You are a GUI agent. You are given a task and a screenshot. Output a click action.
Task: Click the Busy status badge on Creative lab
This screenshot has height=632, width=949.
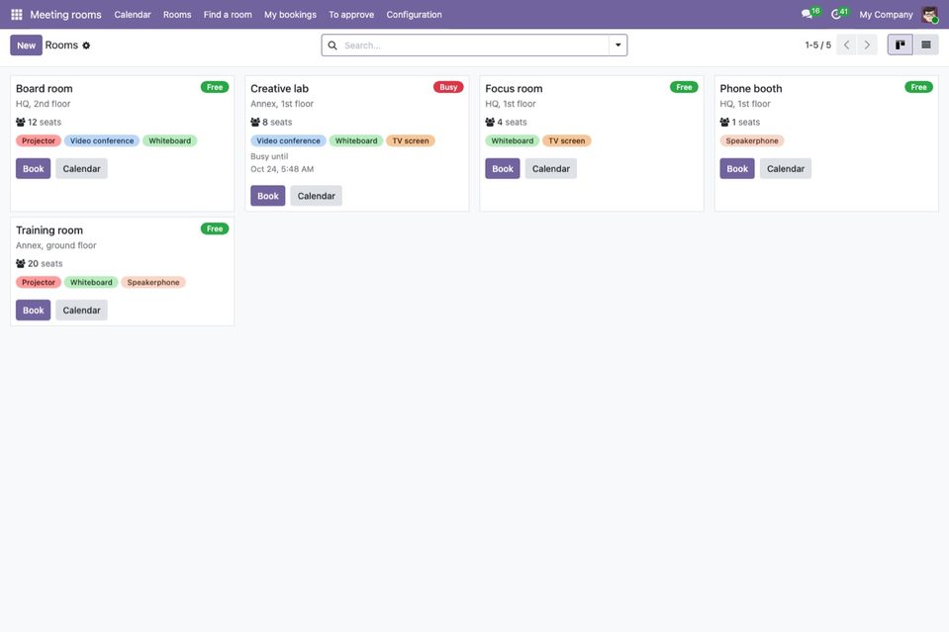448,87
